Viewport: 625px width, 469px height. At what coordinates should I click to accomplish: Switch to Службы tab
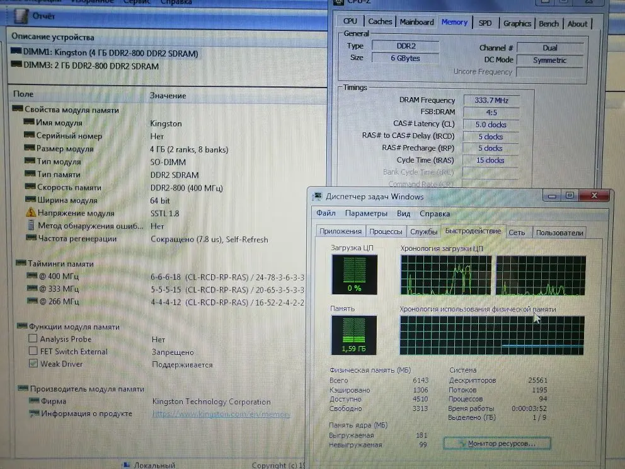click(423, 232)
